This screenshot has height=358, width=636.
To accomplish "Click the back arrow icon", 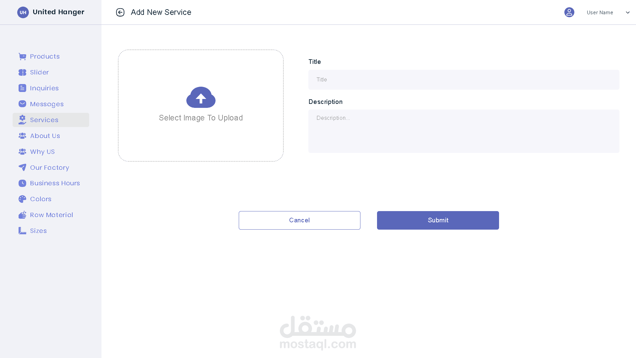I will tap(120, 12).
